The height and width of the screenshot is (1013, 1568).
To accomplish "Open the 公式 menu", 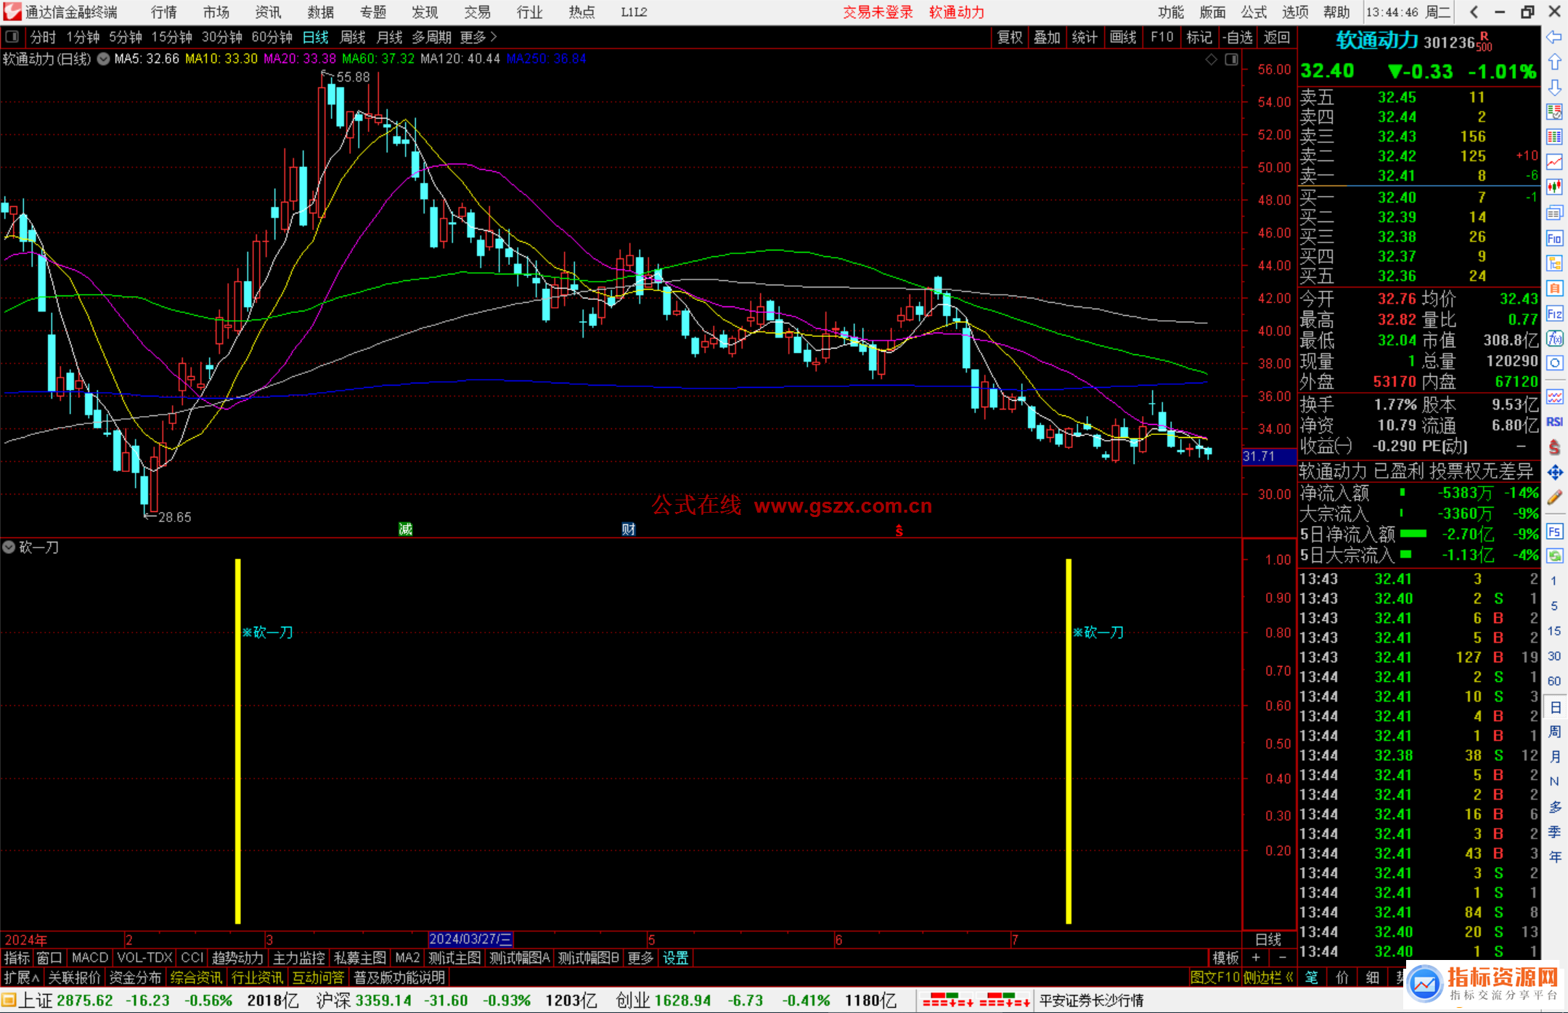I will [x=1254, y=12].
